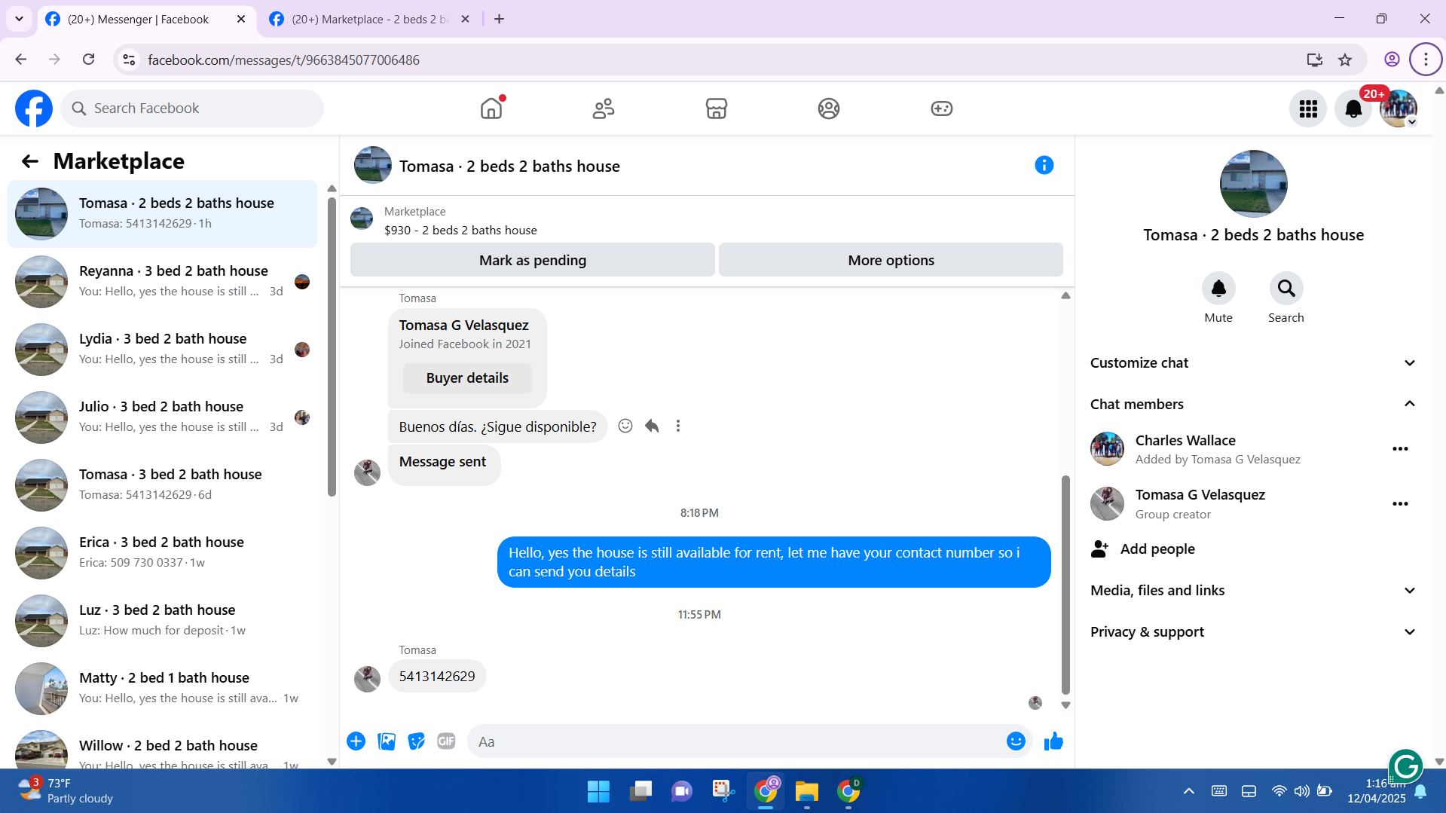1446x813 pixels.
Task: React to the 'Sigue disponible' message
Action: (625, 426)
